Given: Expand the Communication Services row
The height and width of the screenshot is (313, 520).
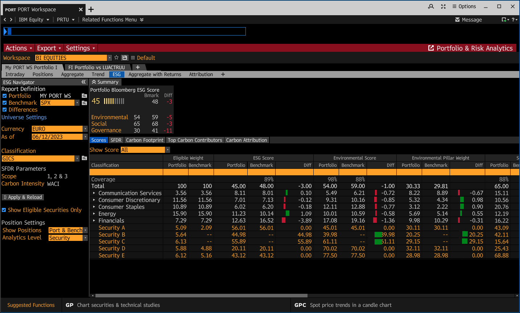Looking at the screenshot, I should pyautogui.click(x=94, y=193).
